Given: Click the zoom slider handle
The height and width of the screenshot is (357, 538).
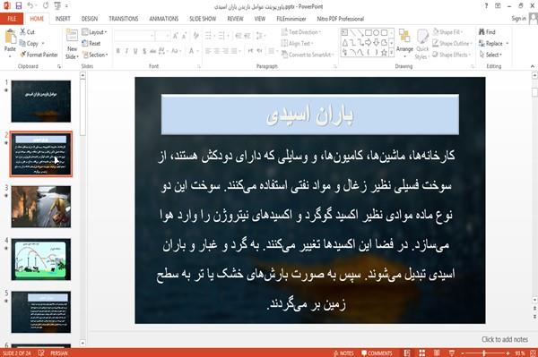Looking at the screenshot, I should point(484,353).
